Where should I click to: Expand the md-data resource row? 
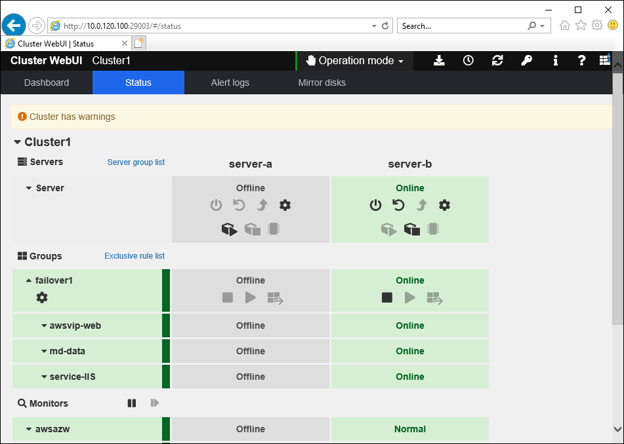(x=44, y=352)
